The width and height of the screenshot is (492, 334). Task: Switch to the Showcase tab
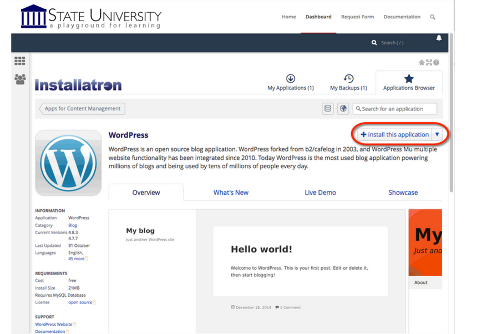point(403,193)
